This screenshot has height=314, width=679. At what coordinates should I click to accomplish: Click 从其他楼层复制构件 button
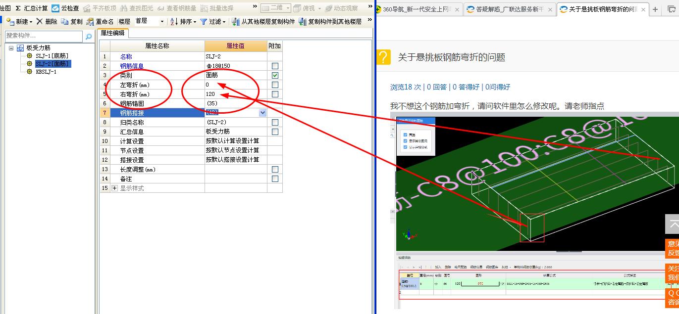[263, 22]
